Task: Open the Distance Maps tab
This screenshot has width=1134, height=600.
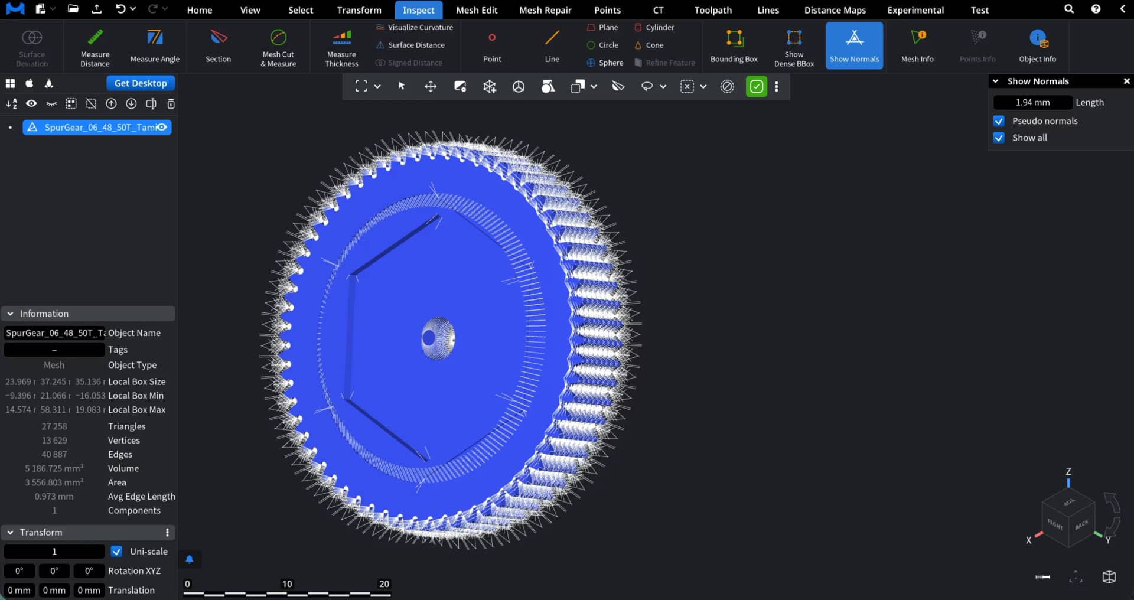Action: (835, 10)
